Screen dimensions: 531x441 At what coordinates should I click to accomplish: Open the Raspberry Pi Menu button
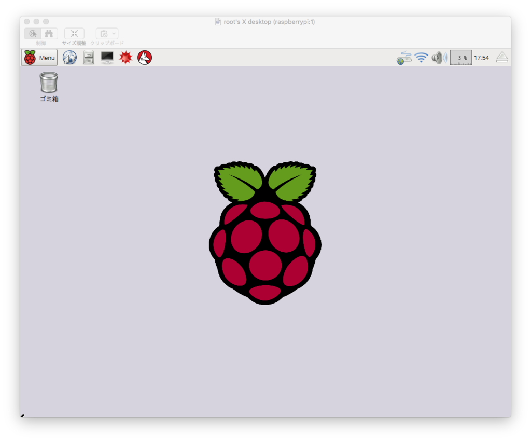39,58
